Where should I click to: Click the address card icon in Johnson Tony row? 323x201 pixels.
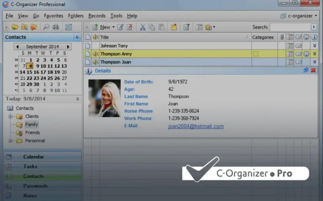290,46
